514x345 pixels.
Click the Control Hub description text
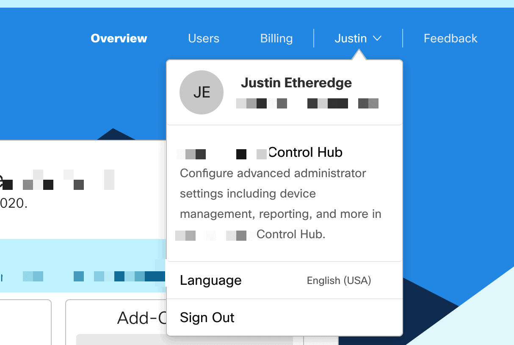(x=281, y=204)
